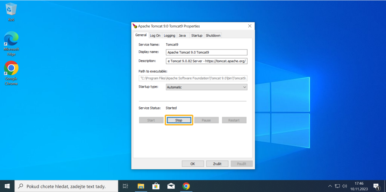
Task: Click the Tomcat feather icon in title bar
Action: click(x=135, y=26)
